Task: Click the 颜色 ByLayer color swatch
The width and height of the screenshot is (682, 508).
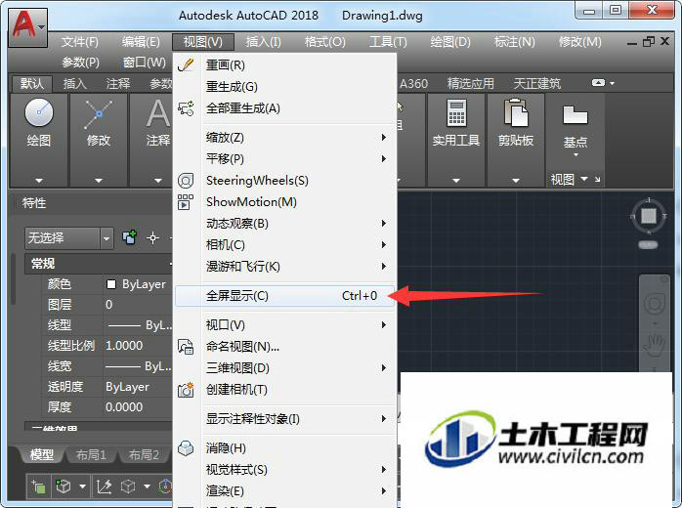Action: click(111, 284)
